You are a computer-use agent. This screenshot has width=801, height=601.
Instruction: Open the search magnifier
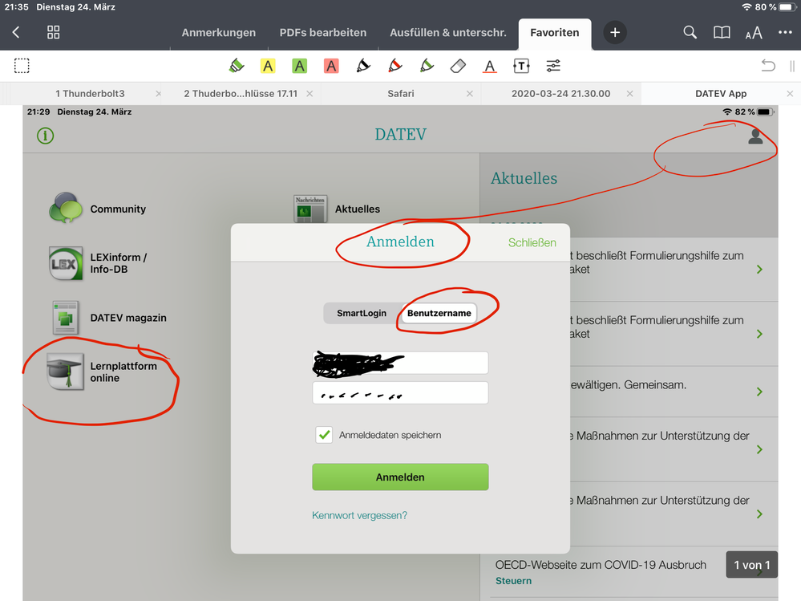(x=690, y=33)
